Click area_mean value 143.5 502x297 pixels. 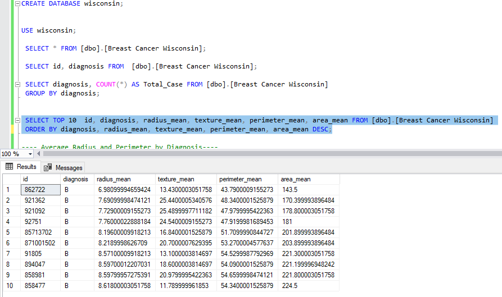tap(309, 190)
